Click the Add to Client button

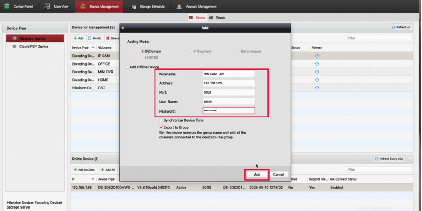[84, 169]
